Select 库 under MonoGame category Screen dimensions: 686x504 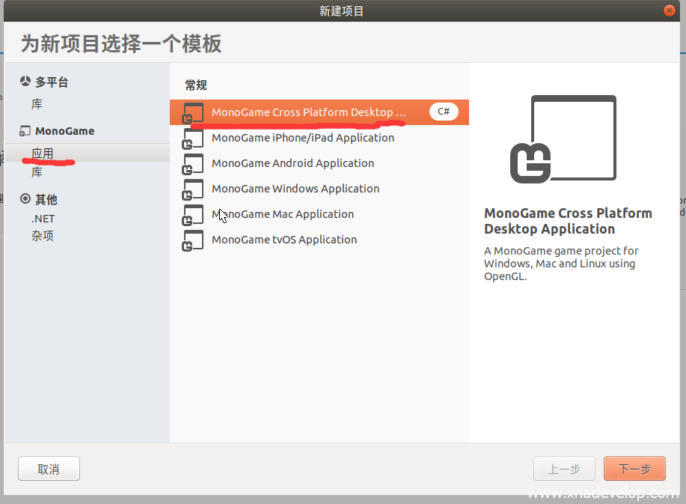click(37, 172)
